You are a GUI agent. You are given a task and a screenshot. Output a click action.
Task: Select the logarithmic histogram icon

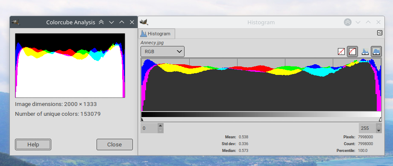point(376,52)
